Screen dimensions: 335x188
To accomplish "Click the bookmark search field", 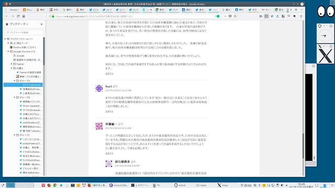I will click(24, 32).
